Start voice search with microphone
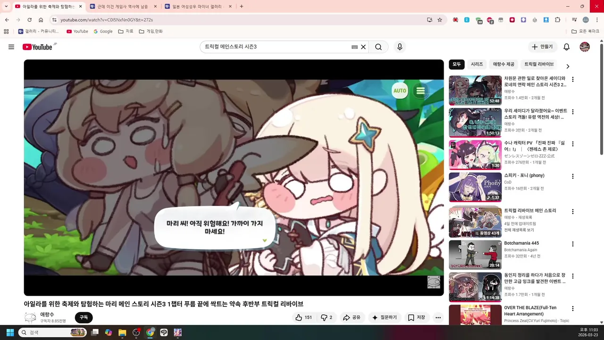This screenshot has height=340, width=604. (x=400, y=47)
